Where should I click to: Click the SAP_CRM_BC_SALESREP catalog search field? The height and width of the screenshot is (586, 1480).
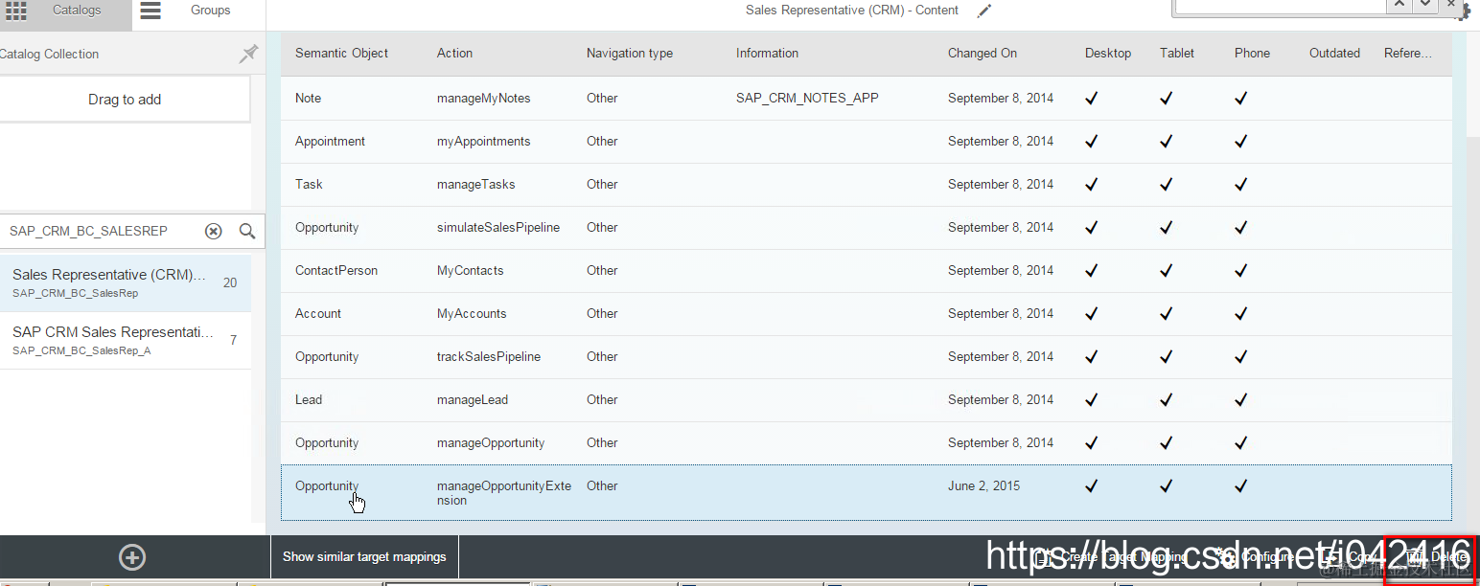101,231
